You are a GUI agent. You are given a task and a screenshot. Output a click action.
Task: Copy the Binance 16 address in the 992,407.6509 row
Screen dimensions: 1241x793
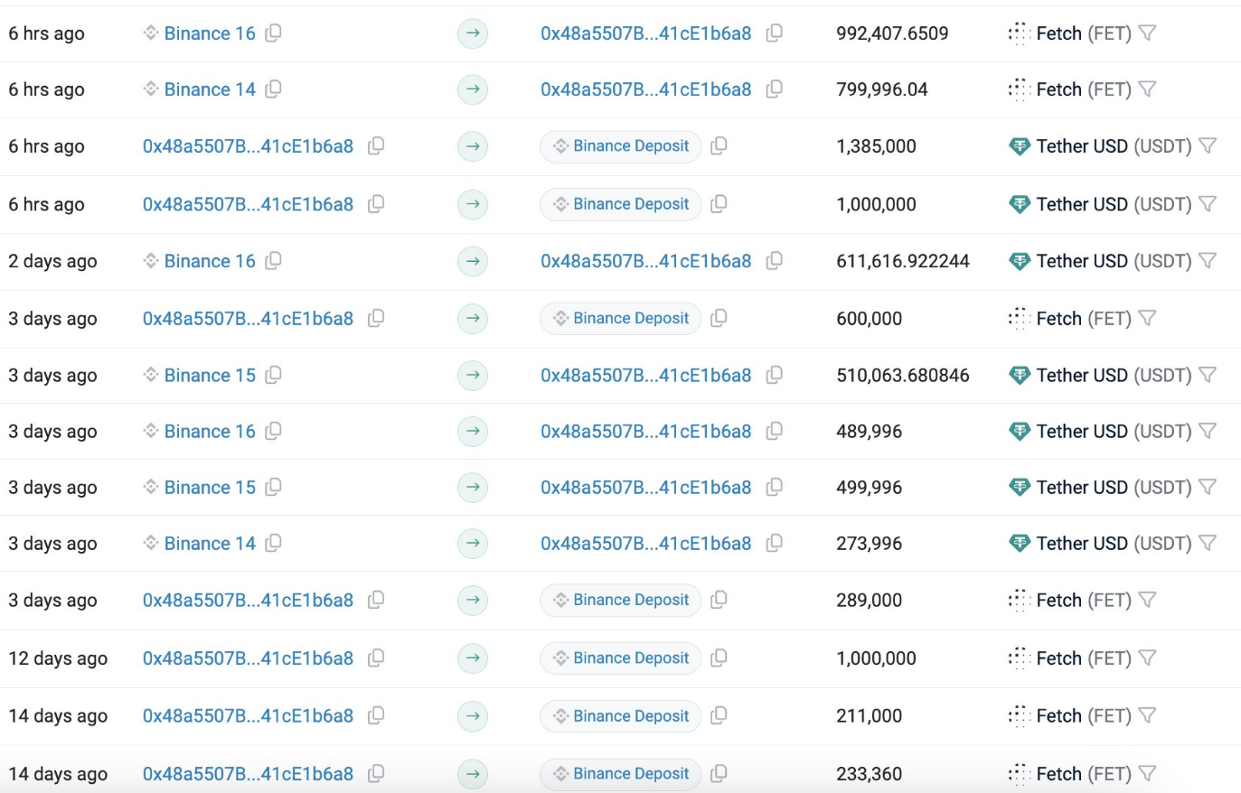click(273, 33)
